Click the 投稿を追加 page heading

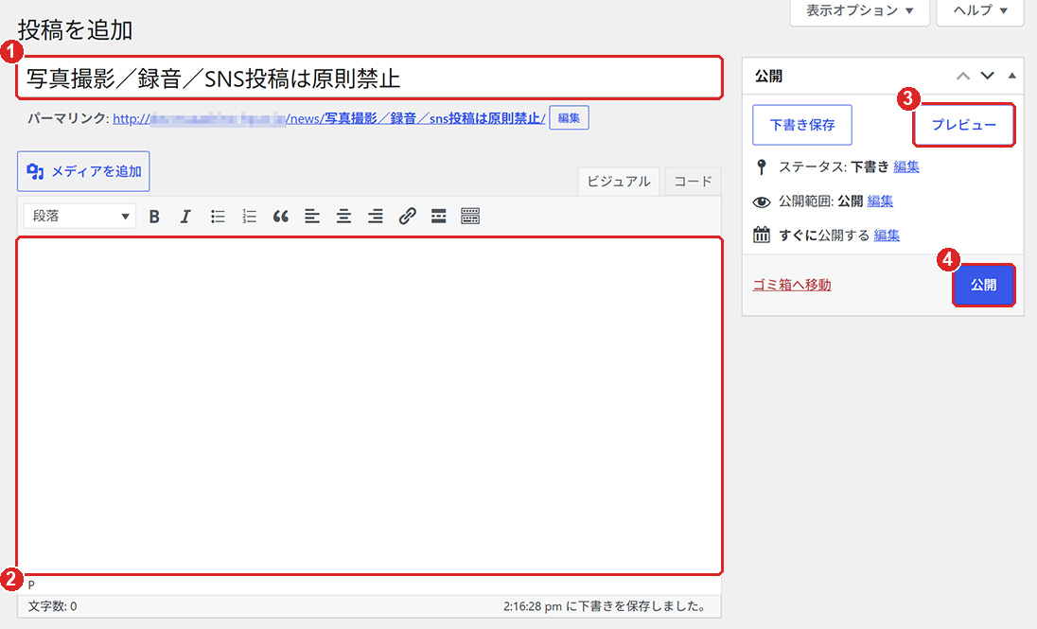75,30
